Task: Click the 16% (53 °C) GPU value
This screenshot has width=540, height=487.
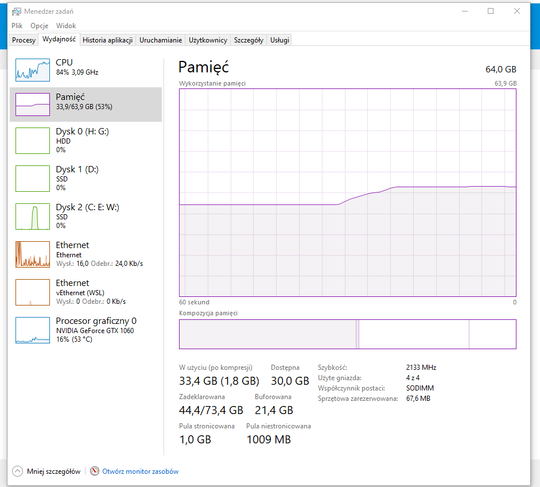Action: coord(74,339)
